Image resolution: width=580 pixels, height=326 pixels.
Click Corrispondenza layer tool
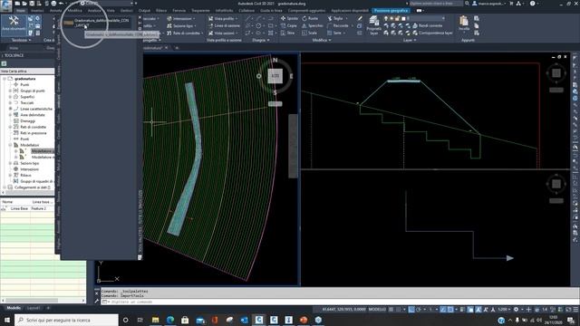click(x=432, y=34)
